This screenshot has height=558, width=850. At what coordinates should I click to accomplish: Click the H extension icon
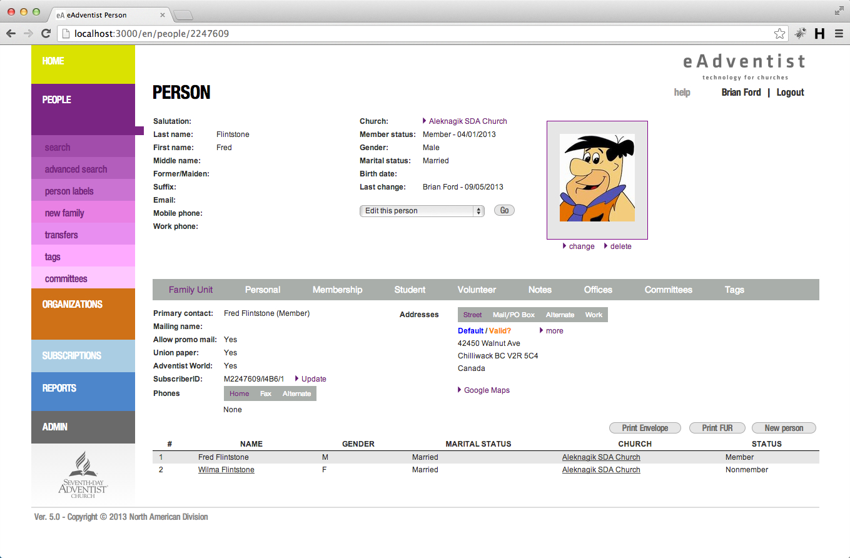819,34
